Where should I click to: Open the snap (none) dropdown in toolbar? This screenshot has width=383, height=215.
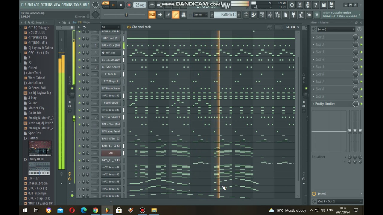(x=200, y=15)
